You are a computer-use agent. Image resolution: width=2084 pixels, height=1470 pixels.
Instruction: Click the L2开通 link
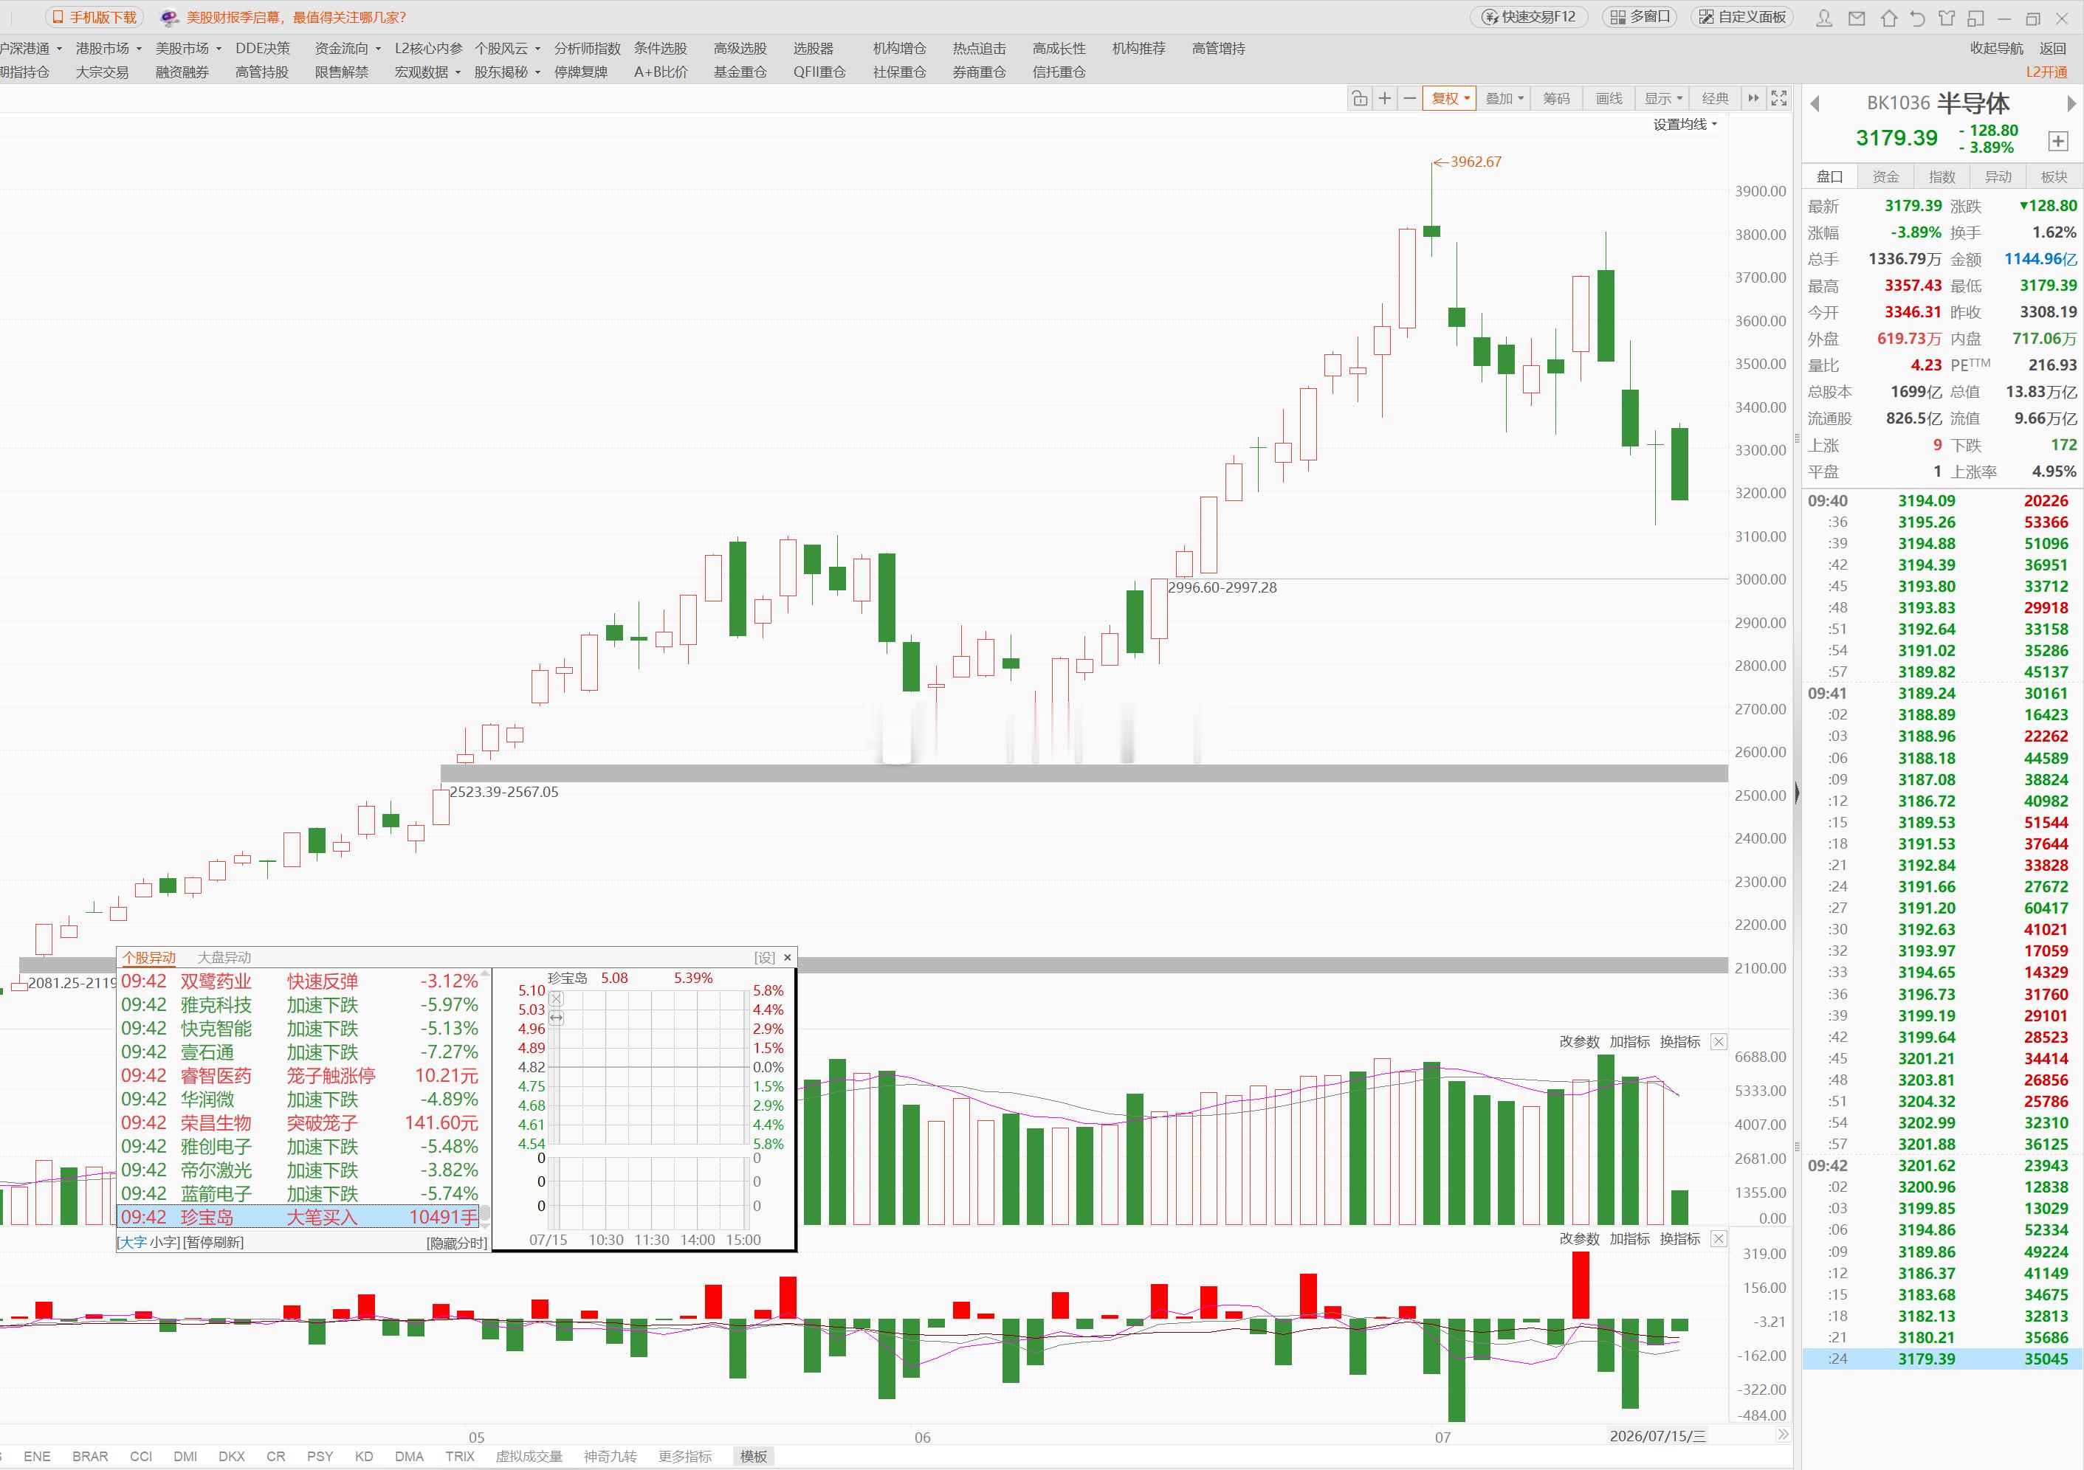(2047, 72)
